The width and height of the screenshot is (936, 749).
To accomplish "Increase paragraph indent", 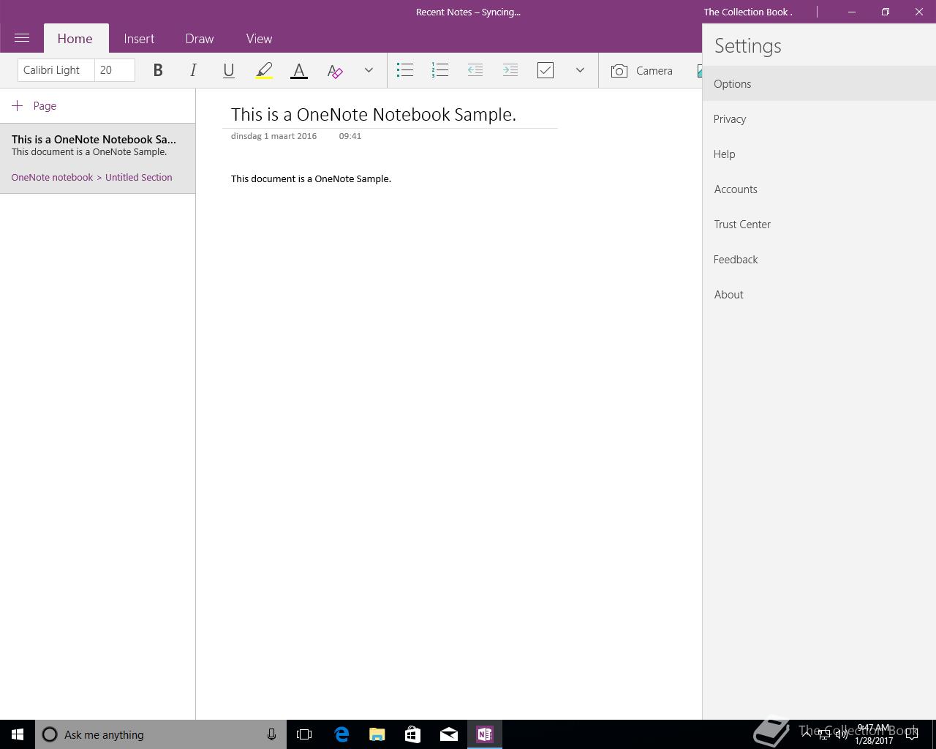I will (510, 70).
